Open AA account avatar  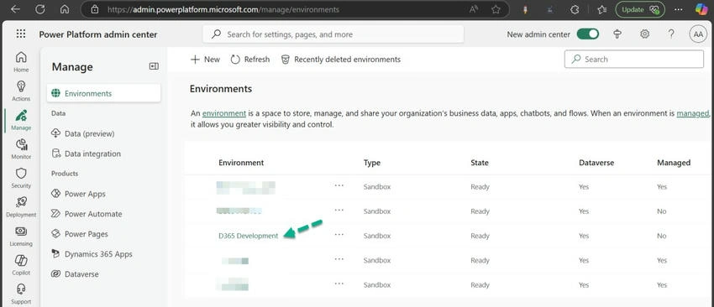pyautogui.click(x=698, y=34)
